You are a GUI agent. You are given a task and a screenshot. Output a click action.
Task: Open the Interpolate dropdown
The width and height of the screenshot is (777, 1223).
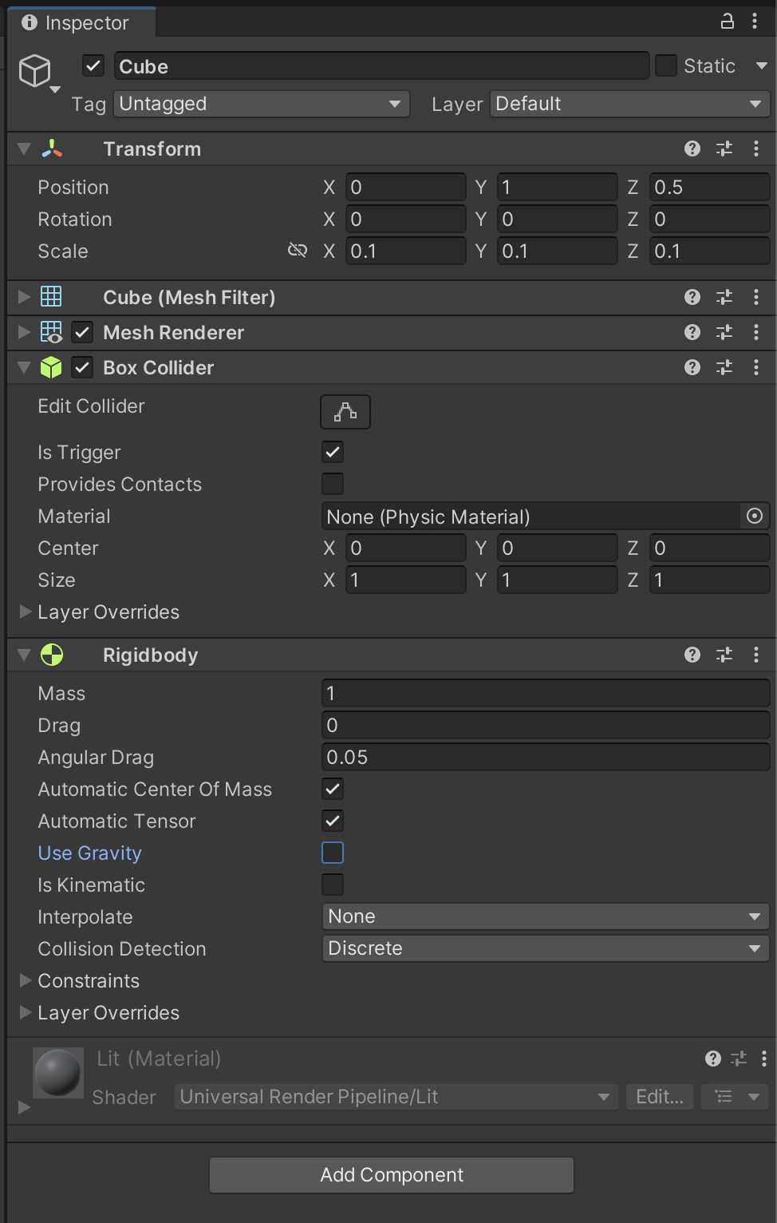point(546,916)
